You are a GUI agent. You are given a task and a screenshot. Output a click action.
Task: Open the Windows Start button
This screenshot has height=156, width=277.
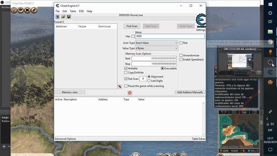click(x=270, y=4)
